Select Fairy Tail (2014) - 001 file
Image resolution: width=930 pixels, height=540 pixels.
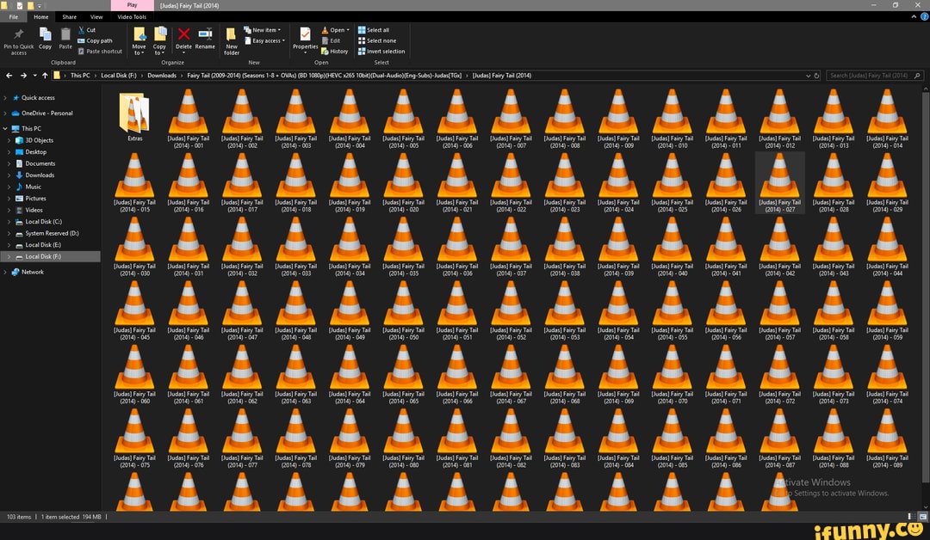tap(188, 119)
